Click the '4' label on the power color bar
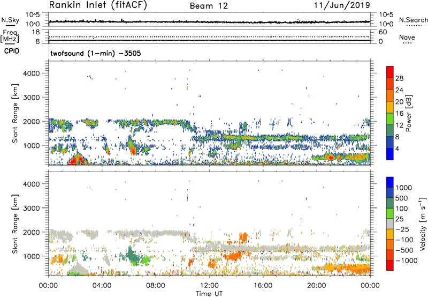This screenshot has width=428, height=297. (x=397, y=148)
